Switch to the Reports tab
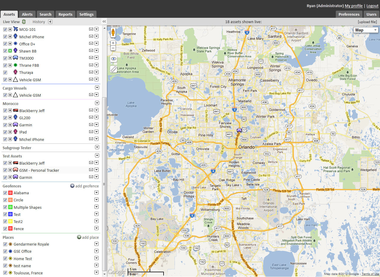 [x=65, y=14]
